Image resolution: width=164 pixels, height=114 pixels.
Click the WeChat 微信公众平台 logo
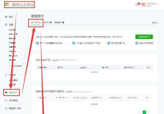[19, 5]
